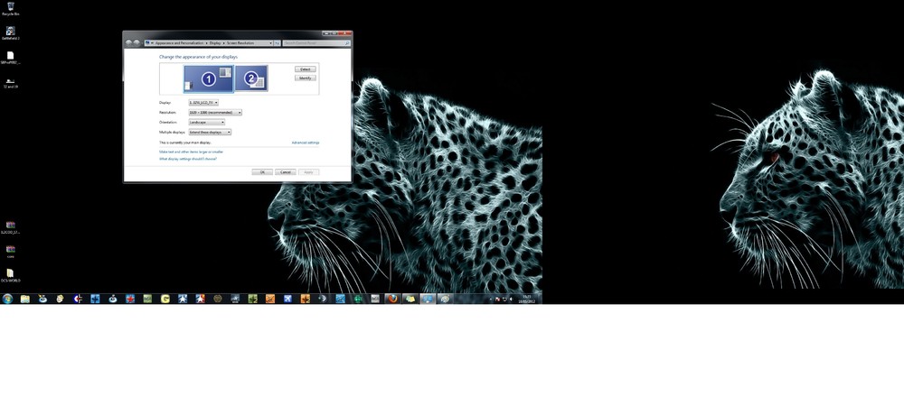Go back with the Back arrow button

(128, 42)
